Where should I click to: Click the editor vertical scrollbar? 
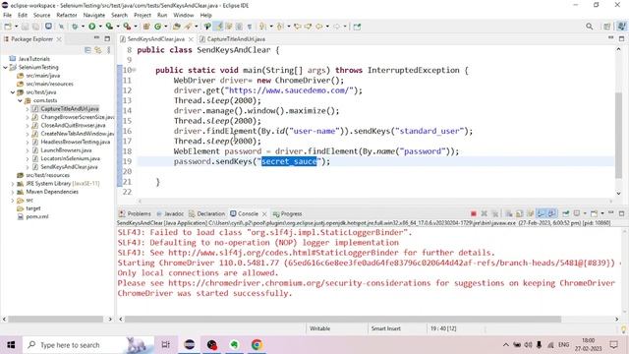618,136
